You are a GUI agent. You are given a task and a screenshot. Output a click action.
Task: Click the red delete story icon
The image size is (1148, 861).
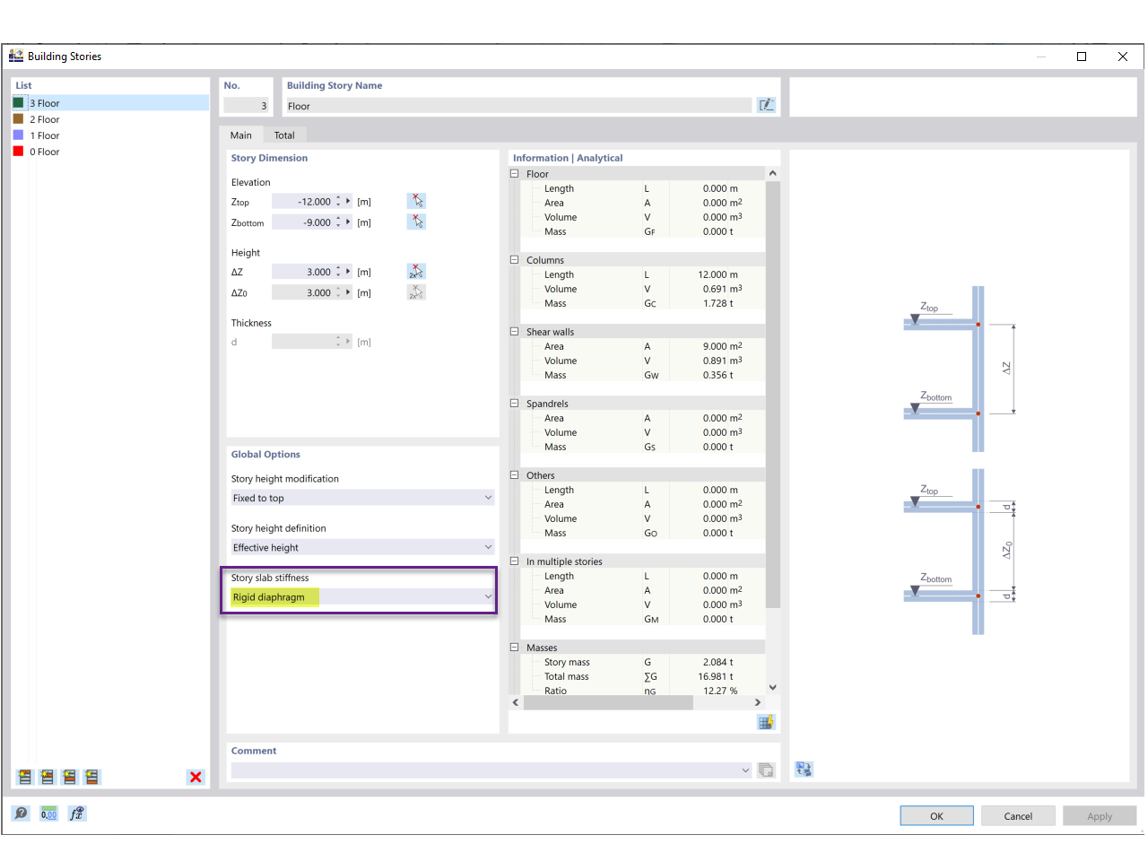[196, 777]
